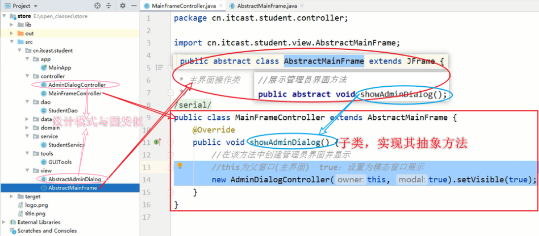Select StudentDao in project tree
Image resolution: width=539 pixels, height=236 pixels.
pyautogui.click(x=63, y=111)
